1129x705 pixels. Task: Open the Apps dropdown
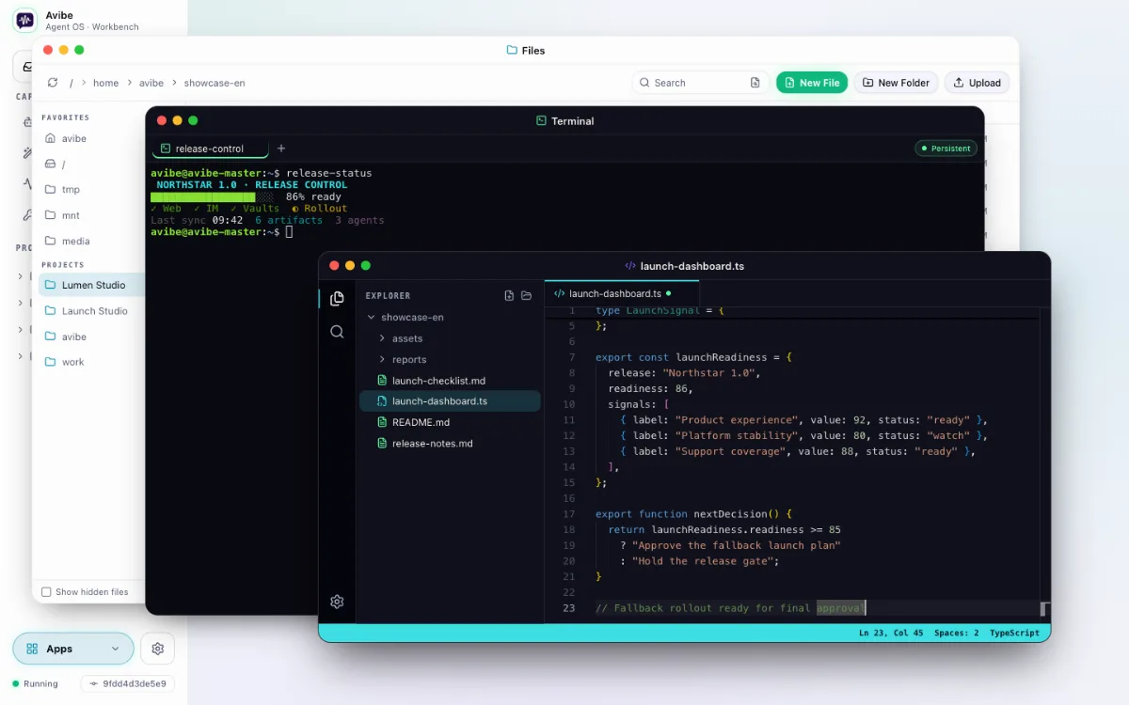pyautogui.click(x=73, y=649)
